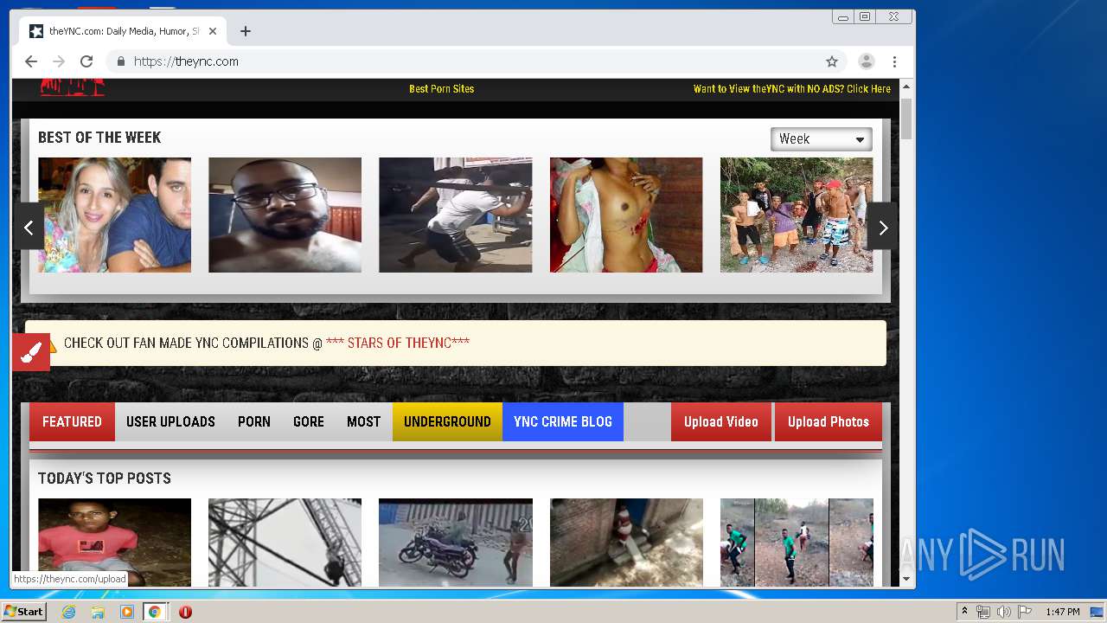Launch Internet Explorer from the taskbar

click(x=68, y=612)
